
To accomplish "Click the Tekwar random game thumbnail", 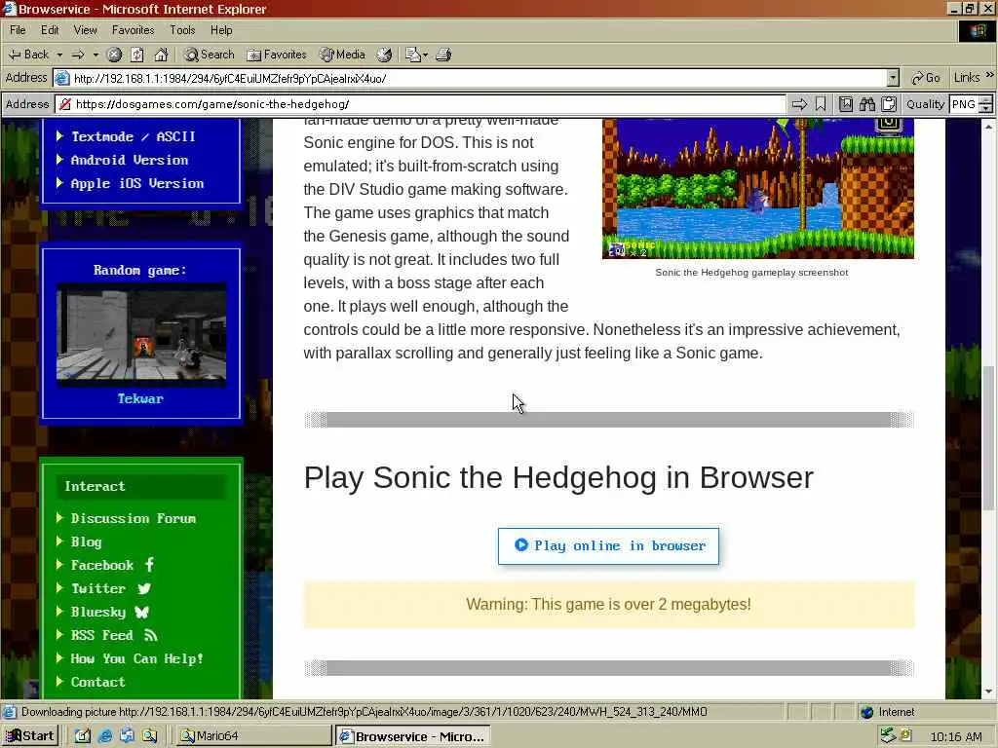I will tap(141, 335).
